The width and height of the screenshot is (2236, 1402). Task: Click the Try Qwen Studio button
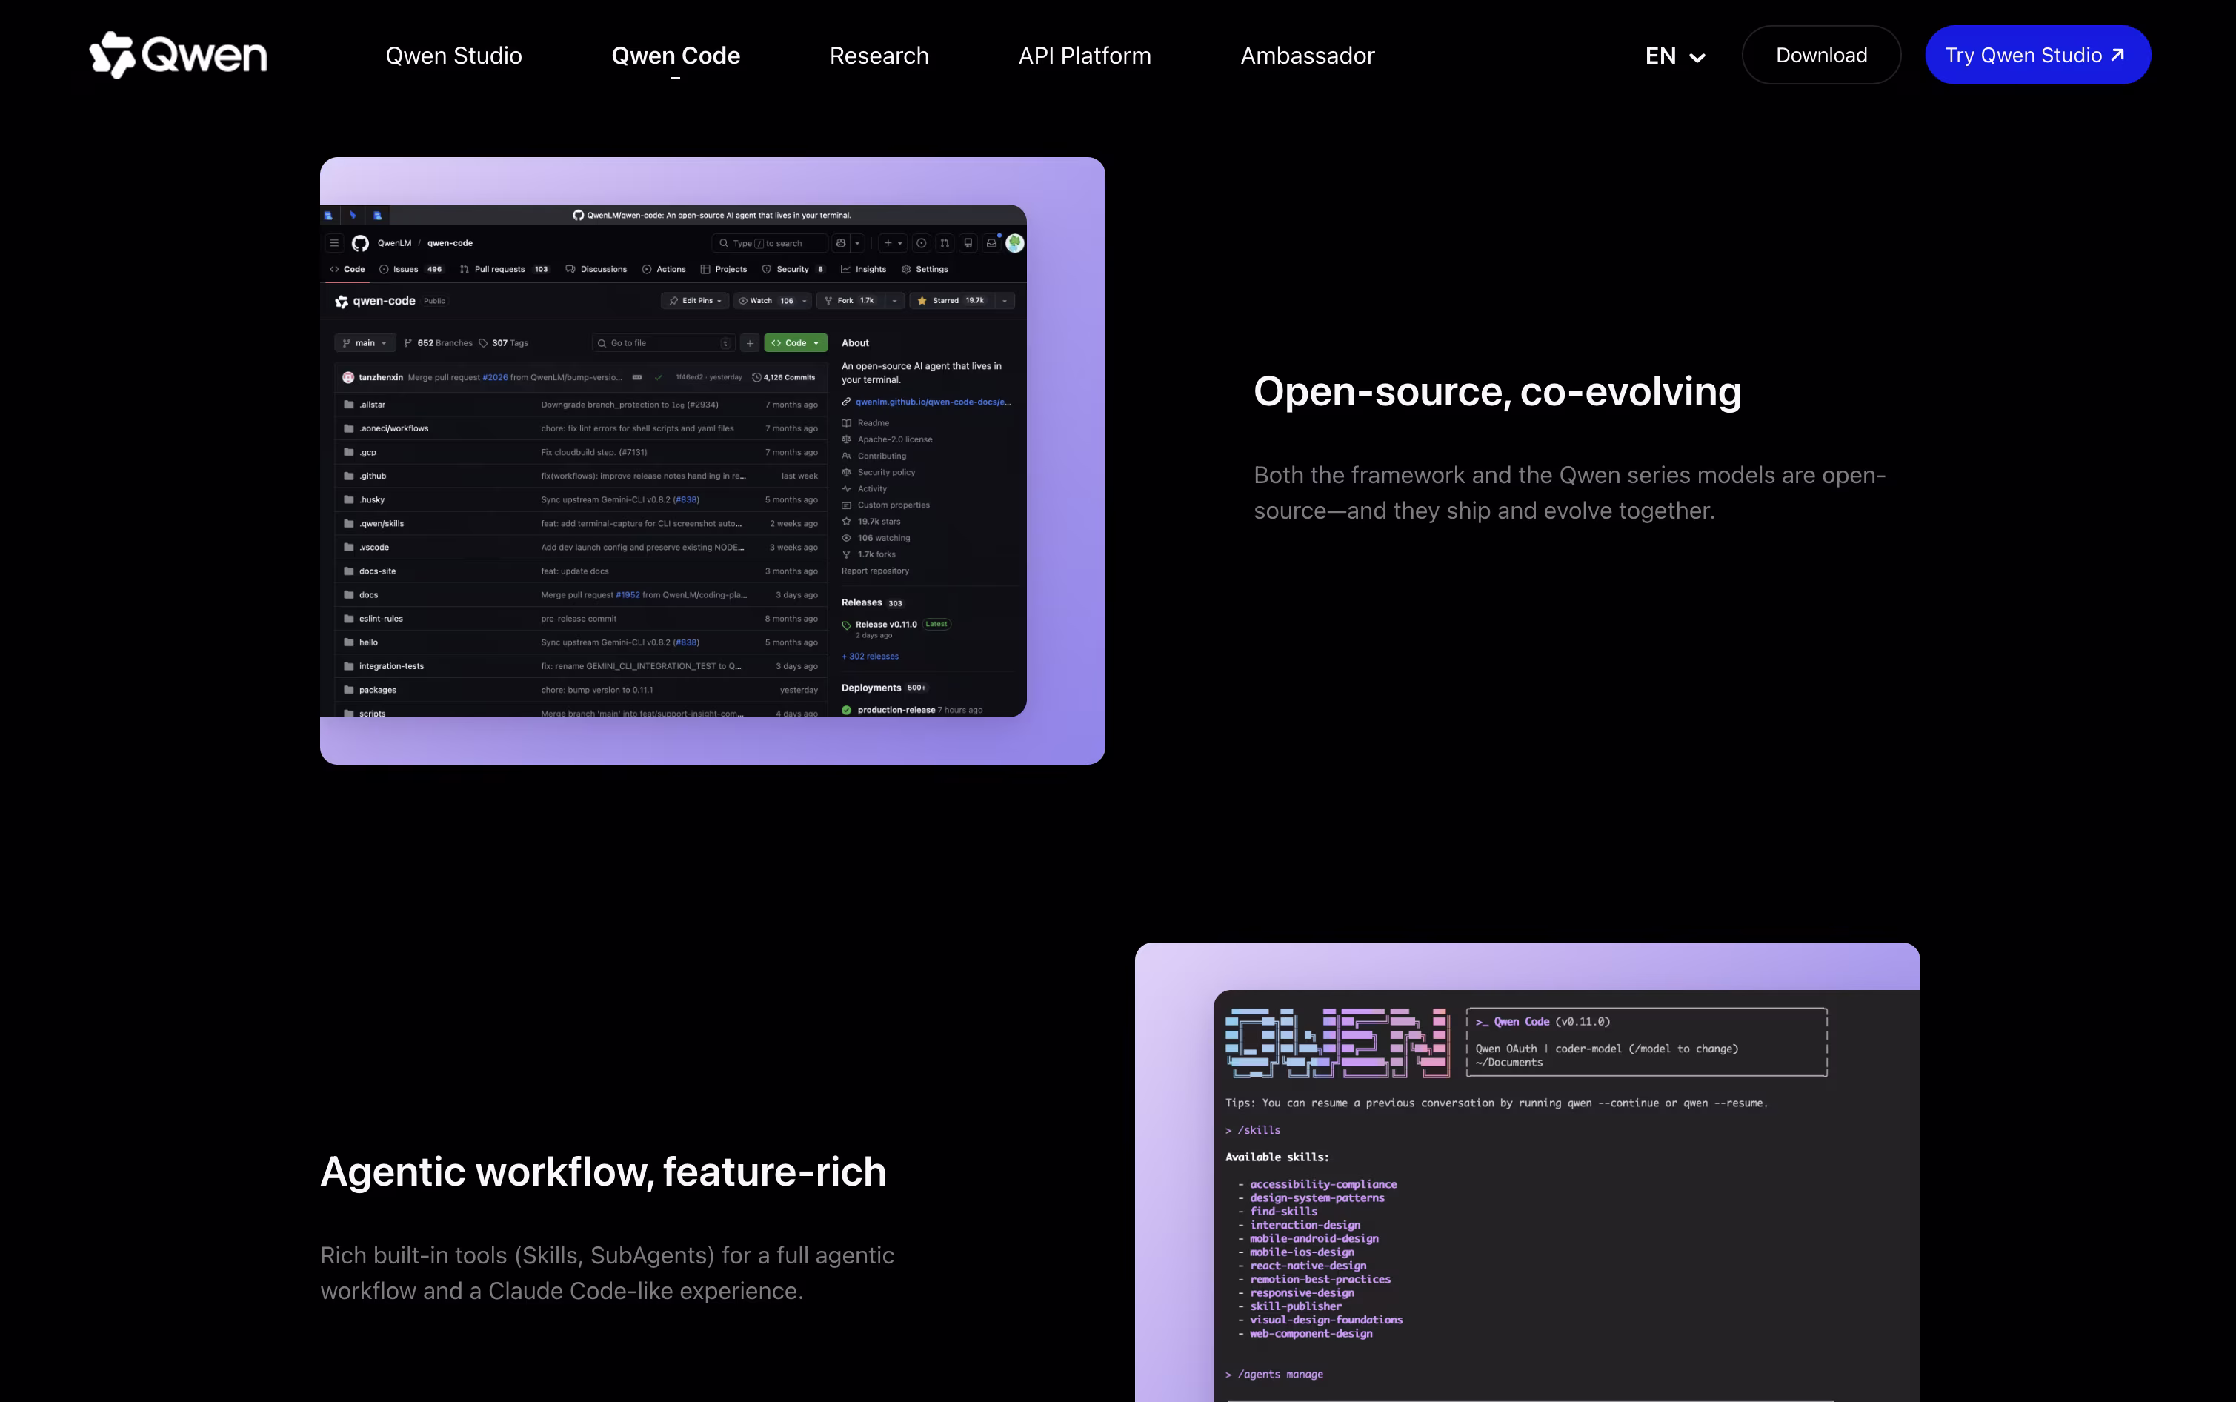click(2037, 55)
